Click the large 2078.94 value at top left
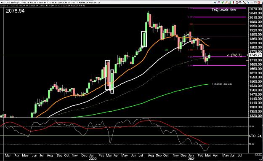 (x=15, y=11)
